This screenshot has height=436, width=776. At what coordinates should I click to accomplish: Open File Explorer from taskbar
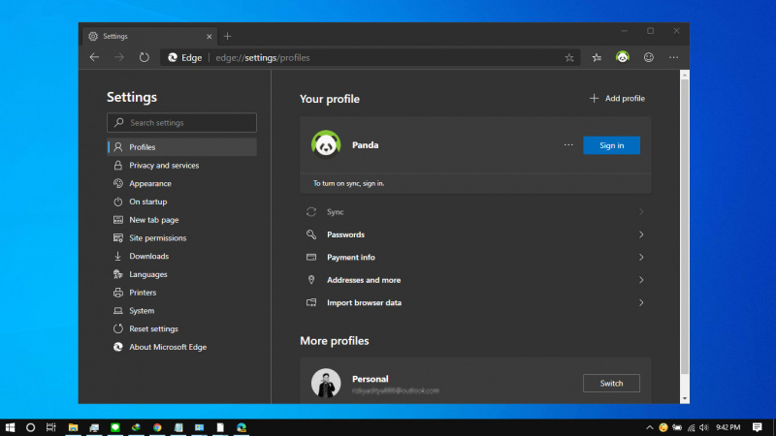click(x=74, y=427)
